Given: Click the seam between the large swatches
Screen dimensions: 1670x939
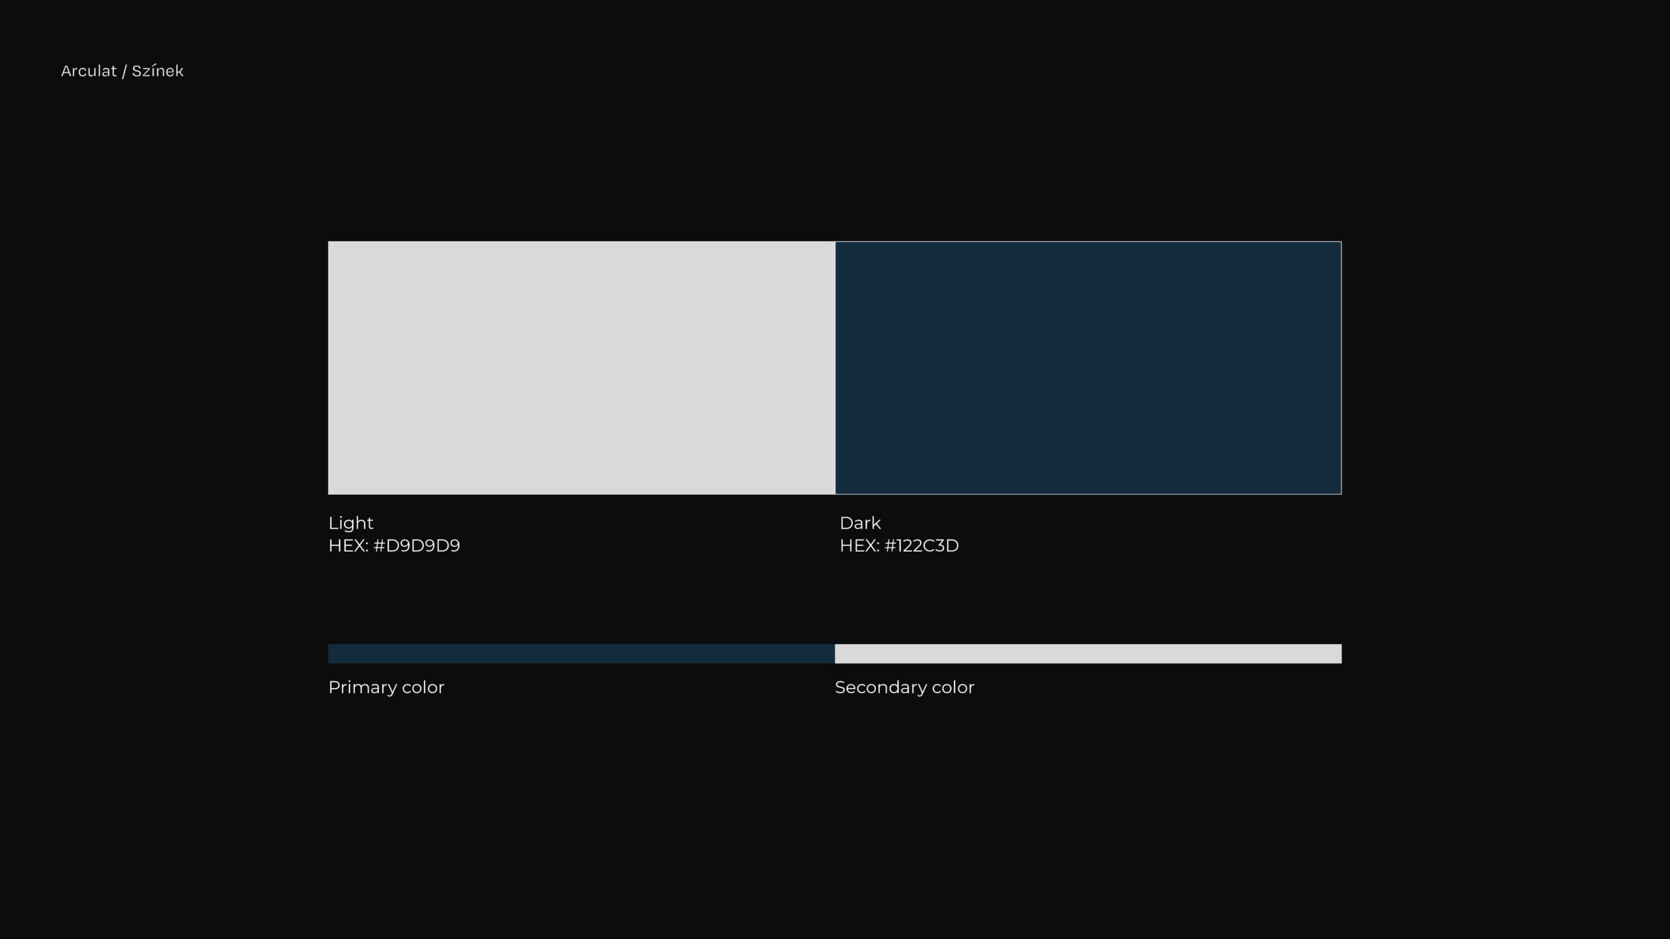Looking at the screenshot, I should (835, 368).
